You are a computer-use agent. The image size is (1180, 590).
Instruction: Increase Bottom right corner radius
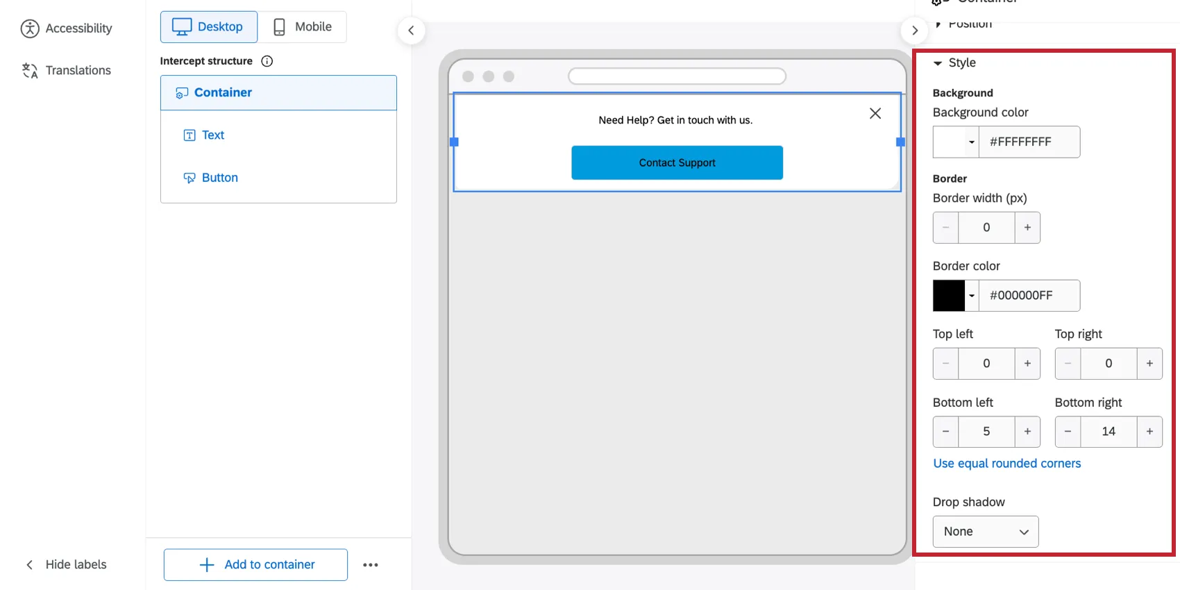tap(1149, 432)
